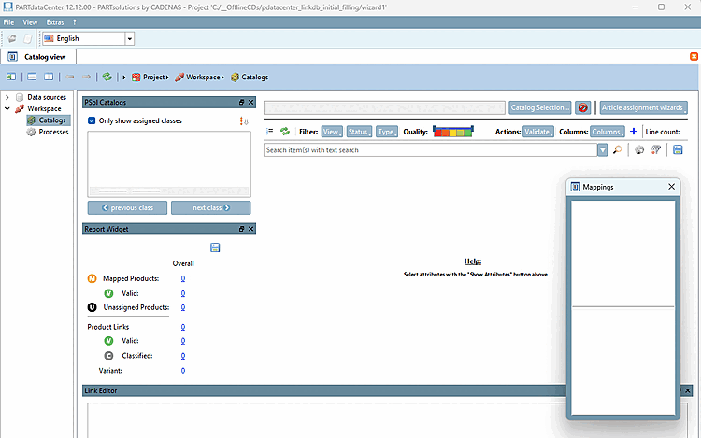Open the Workspace breadcrumb
Viewport: 701px width, 438px height.
[x=199, y=77]
